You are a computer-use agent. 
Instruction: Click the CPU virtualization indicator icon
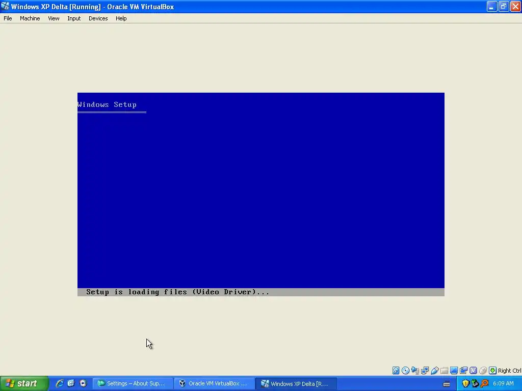[473, 371]
